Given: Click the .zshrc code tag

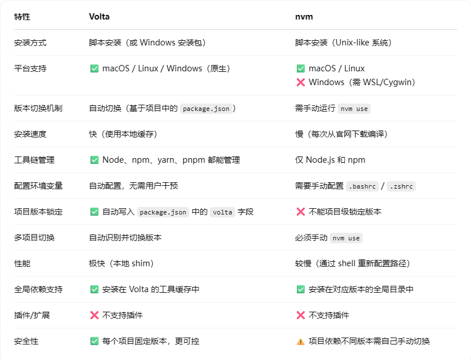Looking at the screenshot, I should [x=401, y=186].
